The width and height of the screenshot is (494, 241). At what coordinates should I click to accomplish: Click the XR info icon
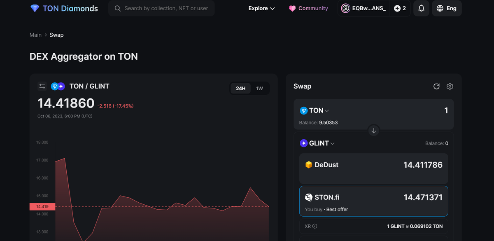(315, 226)
